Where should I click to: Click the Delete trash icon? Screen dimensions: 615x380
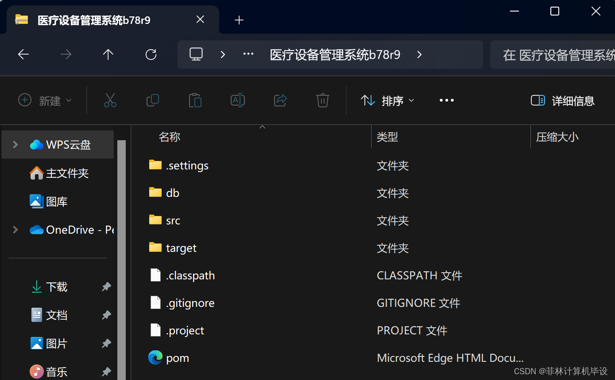[322, 100]
